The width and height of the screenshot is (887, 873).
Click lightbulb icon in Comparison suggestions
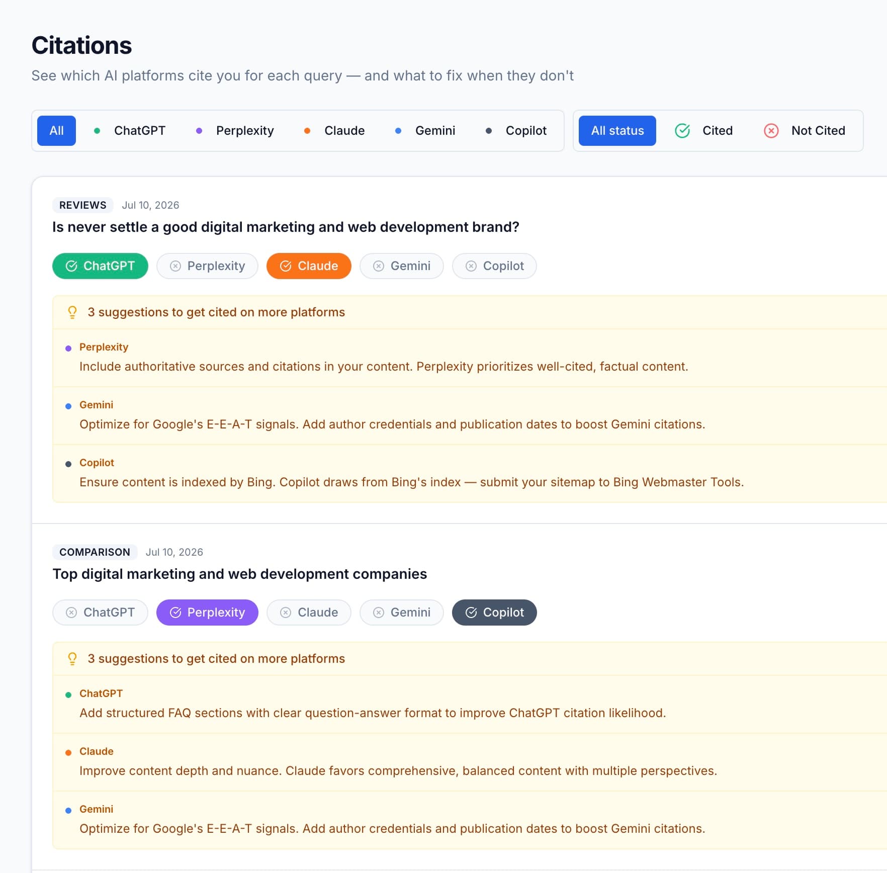[72, 659]
